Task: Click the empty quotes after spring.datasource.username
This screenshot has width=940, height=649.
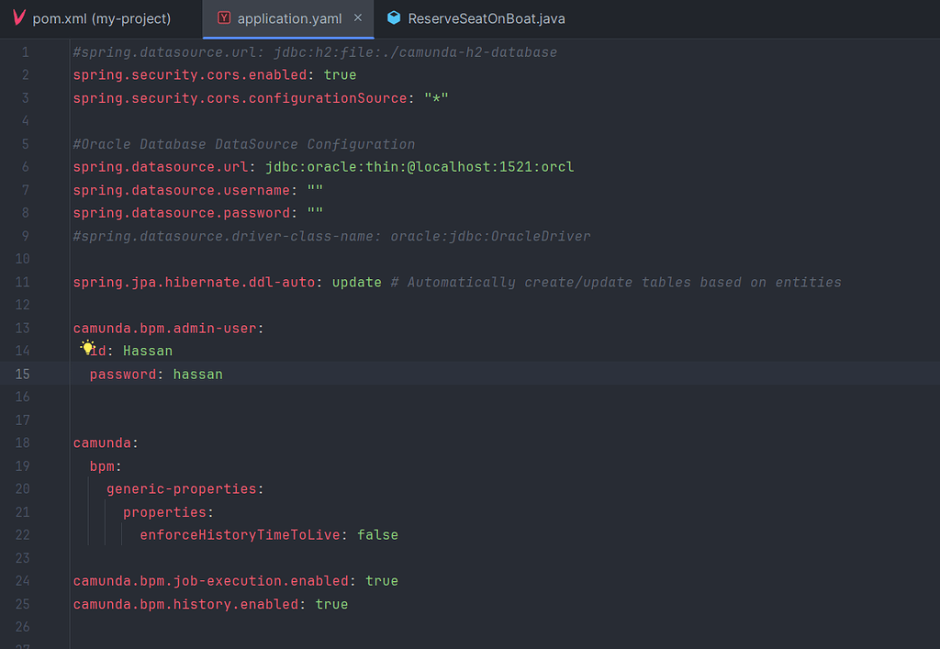Action: 315,190
